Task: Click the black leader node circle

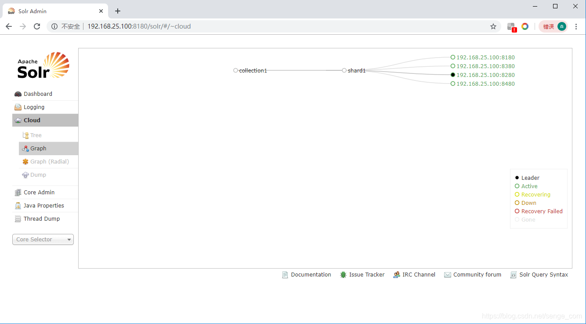Action: [x=453, y=75]
